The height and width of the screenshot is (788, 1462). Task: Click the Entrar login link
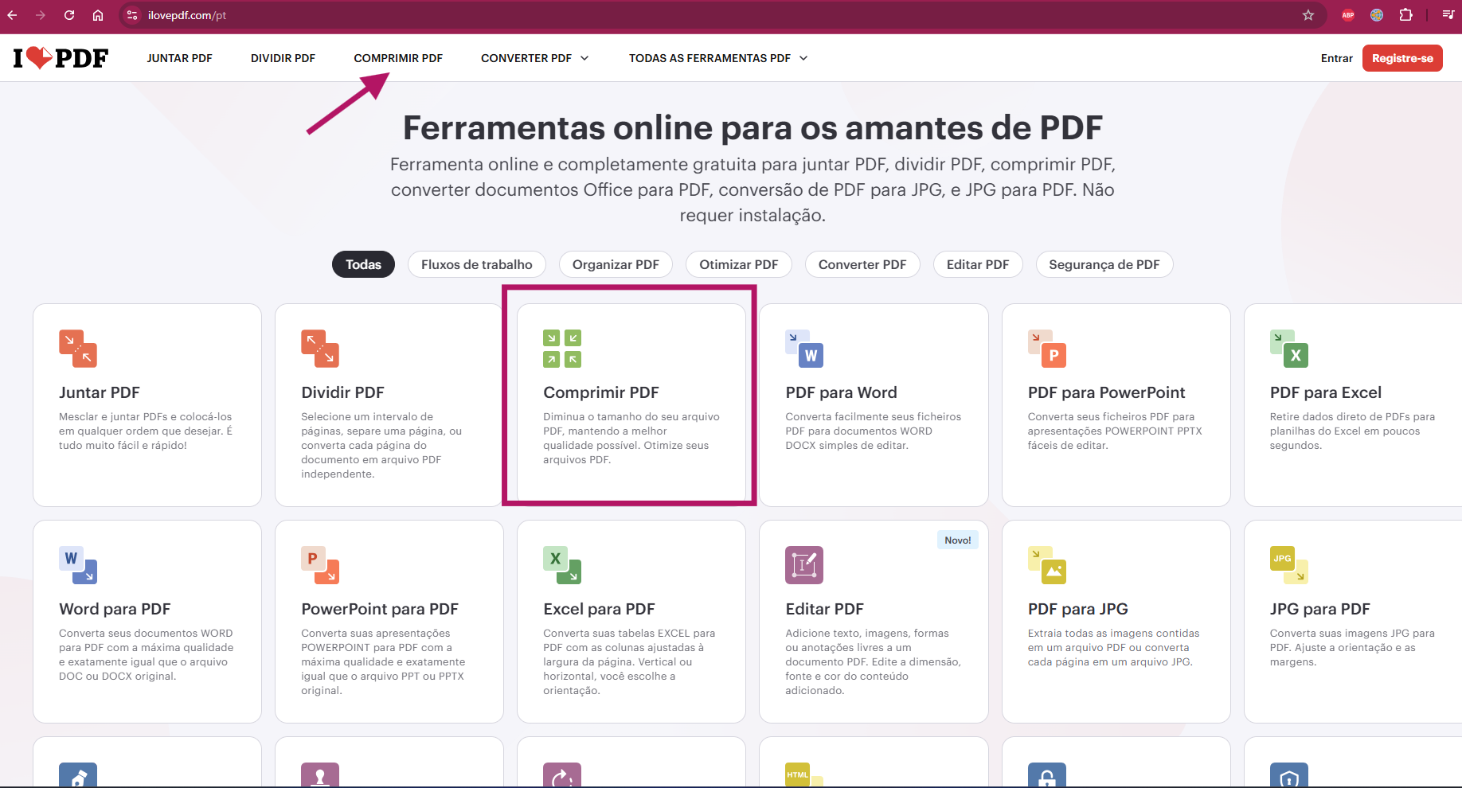click(1336, 58)
